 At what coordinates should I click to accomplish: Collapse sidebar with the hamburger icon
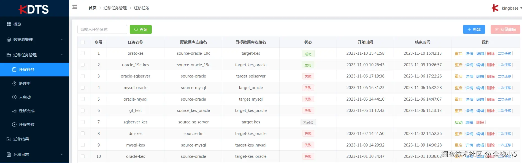click(75, 7)
